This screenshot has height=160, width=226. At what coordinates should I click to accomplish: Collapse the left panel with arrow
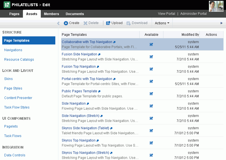pos(58,23)
